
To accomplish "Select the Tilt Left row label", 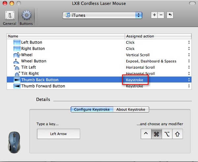I will click(x=28, y=67).
